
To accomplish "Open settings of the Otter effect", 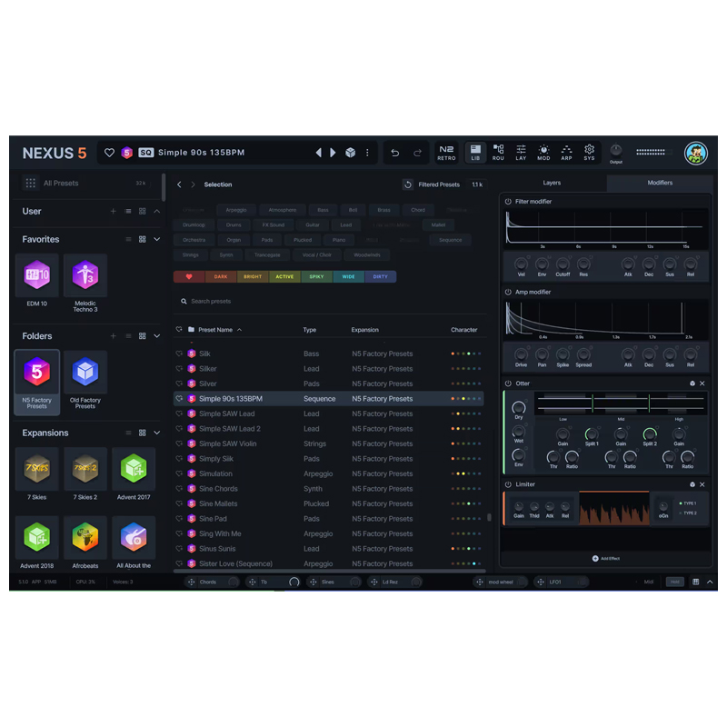I will [x=692, y=383].
